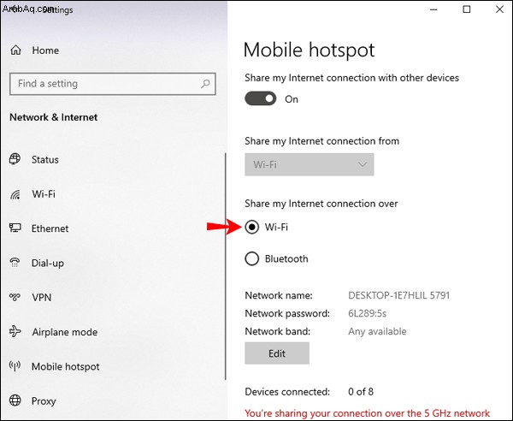
Task: Open Airplane mode settings
Action: [x=64, y=332]
